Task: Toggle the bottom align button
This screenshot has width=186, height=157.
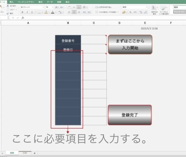Action: coord(79,7)
